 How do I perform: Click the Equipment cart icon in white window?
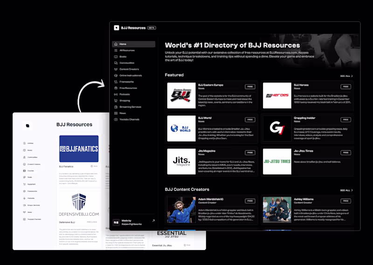[x=24, y=184]
